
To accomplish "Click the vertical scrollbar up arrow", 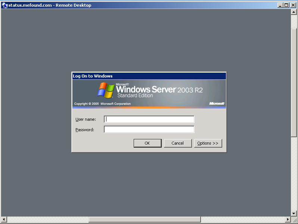I will [x=294, y=12].
